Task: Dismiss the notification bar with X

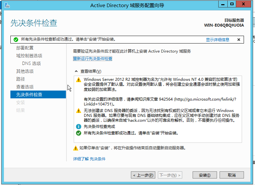Action: (x=239, y=40)
